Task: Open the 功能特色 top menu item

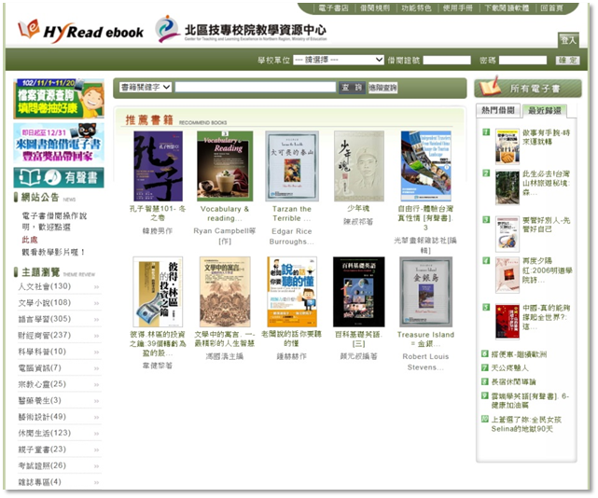Action: coord(416,8)
